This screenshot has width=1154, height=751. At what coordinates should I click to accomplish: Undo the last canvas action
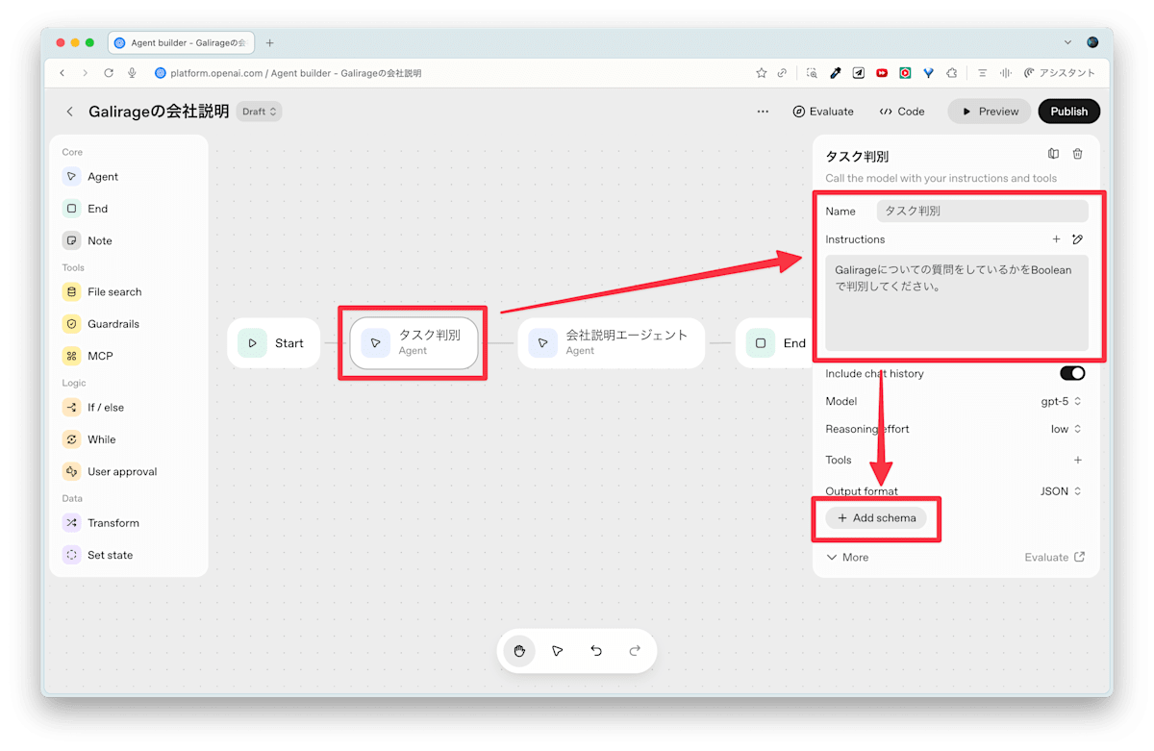point(596,651)
